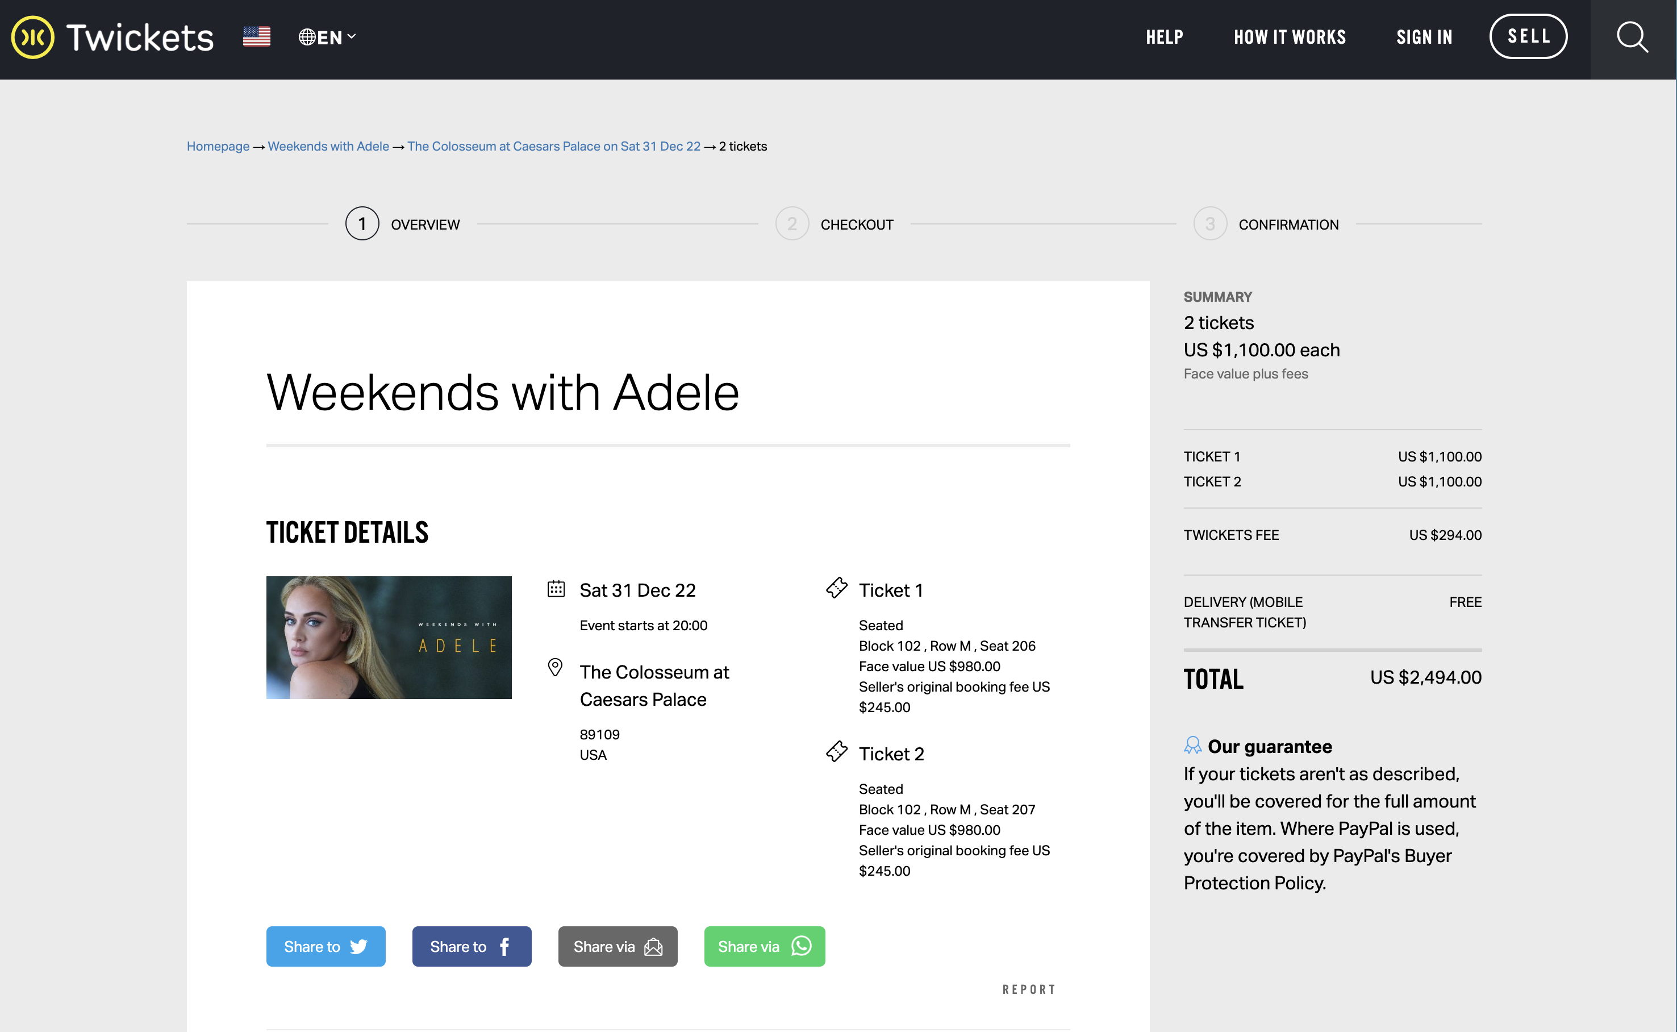Share the listing via email
The height and width of the screenshot is (1032, 1677).
(x=617, y=946)
